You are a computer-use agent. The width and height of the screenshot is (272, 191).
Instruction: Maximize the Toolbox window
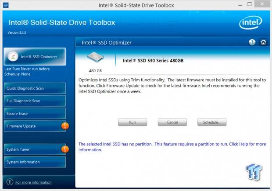point(250,4)
